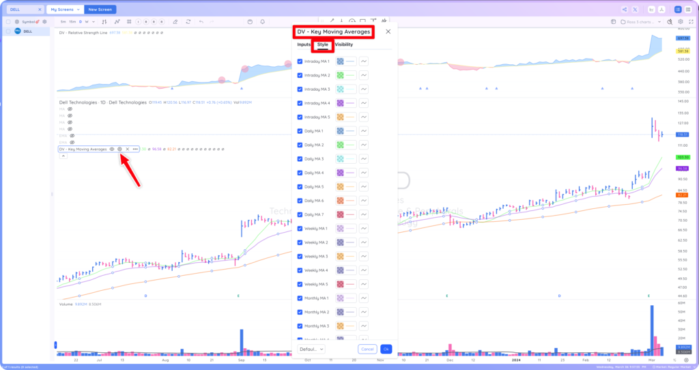Collapse the indicator legend with the chevron

tap(63, 156)
